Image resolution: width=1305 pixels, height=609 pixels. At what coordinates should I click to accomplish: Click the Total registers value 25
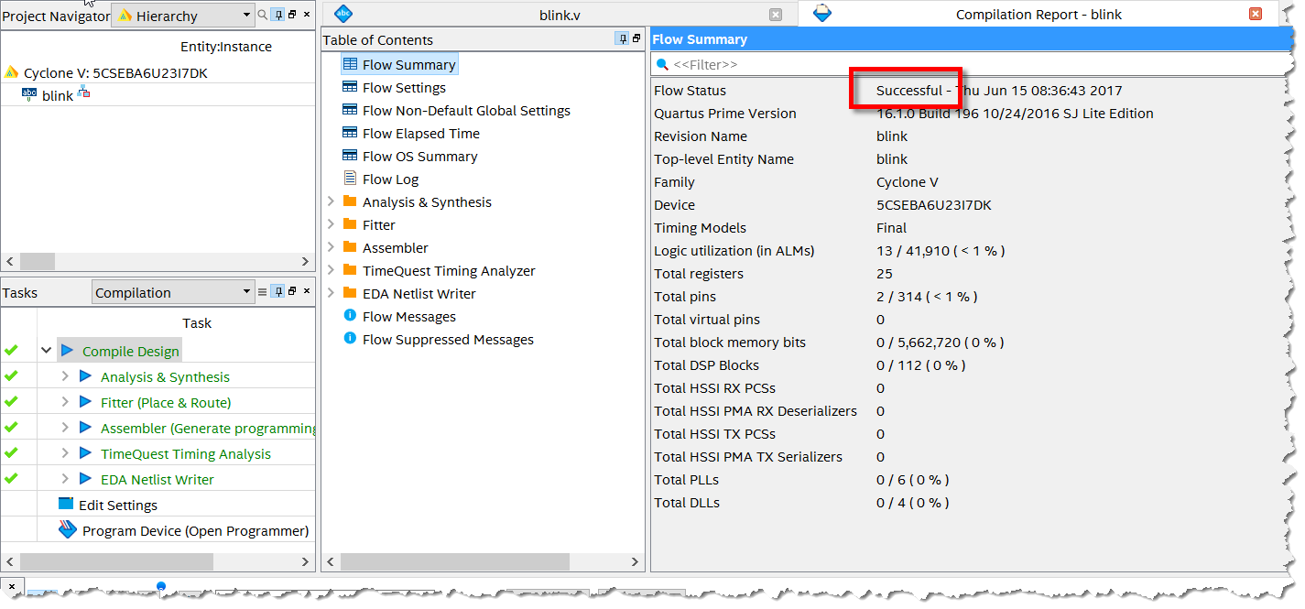pyautogui.click(x=884, y=274)
